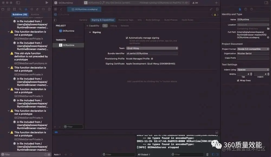Jump to the next issue arrow
The height and width of the screenshot is (157, 271).
(x=218, y=15)
